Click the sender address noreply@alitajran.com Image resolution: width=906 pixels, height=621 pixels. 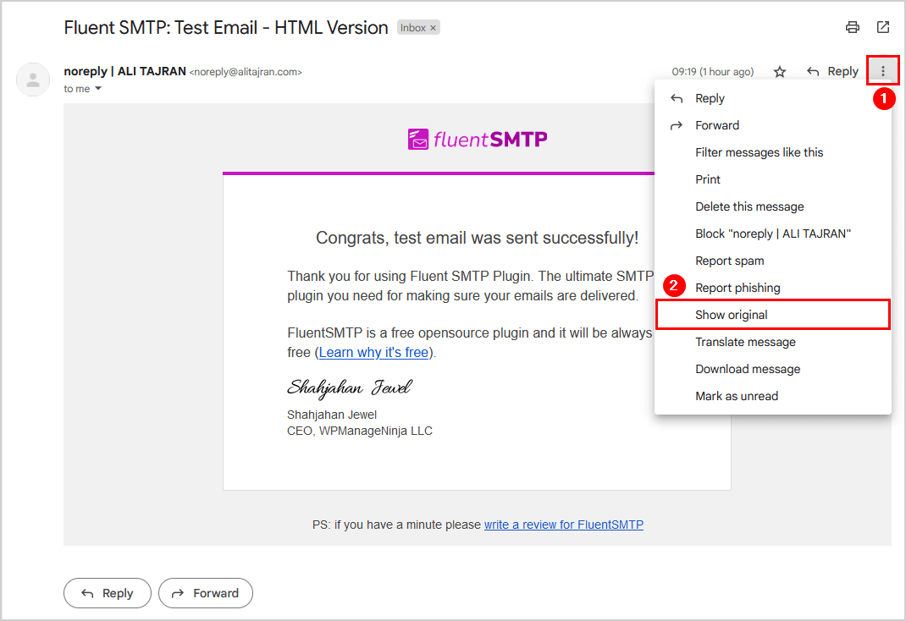tap(246, 72)
